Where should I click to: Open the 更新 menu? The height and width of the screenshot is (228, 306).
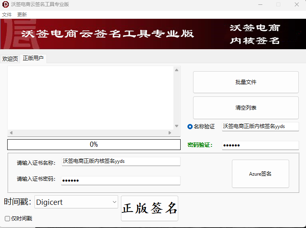tap(22, 15)
